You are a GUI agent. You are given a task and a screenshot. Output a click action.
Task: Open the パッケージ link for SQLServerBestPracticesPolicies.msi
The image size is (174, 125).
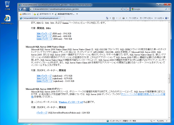42,113
